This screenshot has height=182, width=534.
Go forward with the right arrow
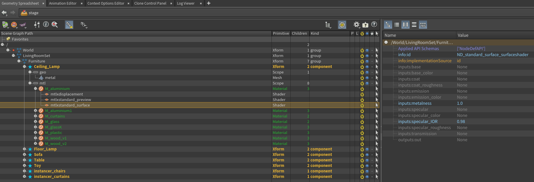tap(13, 13)
